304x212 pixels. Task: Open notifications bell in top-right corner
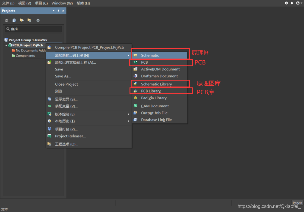[x=292, y=3]
